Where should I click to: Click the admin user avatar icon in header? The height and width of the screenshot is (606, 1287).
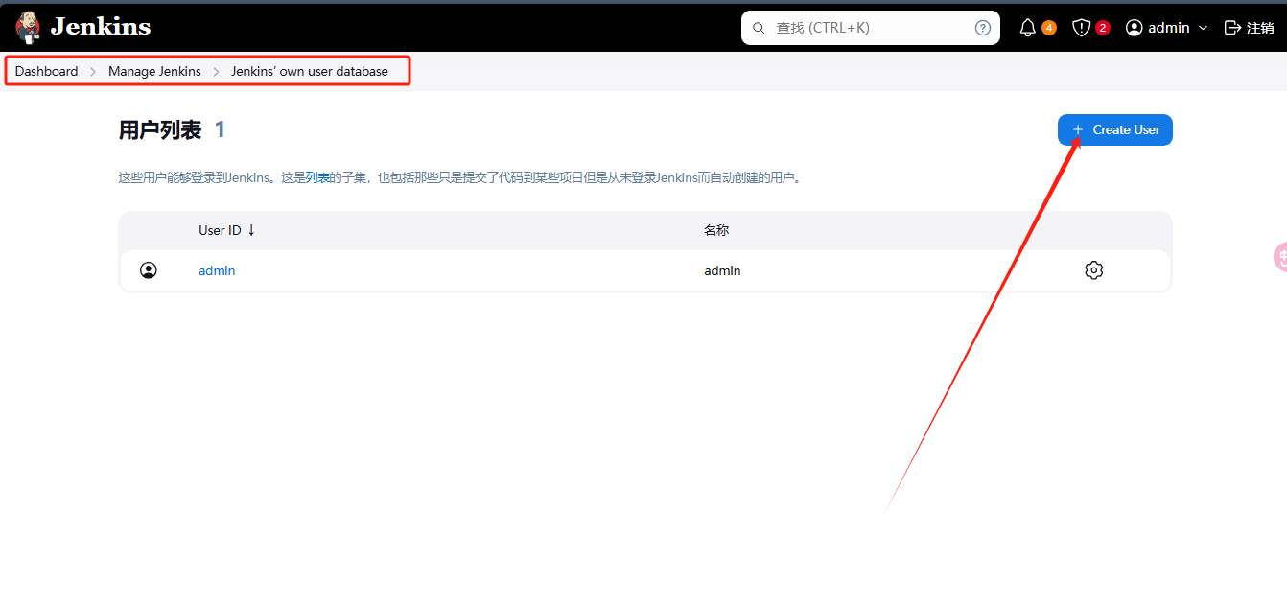click(1135, 28)
